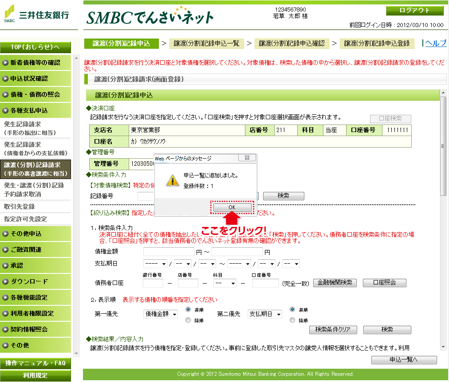
Task: Click the 金融機関検索 button
Action: tap(335, 283)
